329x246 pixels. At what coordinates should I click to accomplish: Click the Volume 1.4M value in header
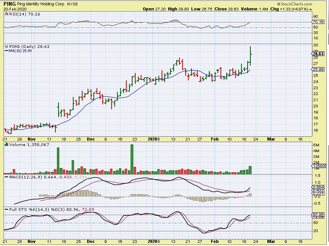point(254,9)
